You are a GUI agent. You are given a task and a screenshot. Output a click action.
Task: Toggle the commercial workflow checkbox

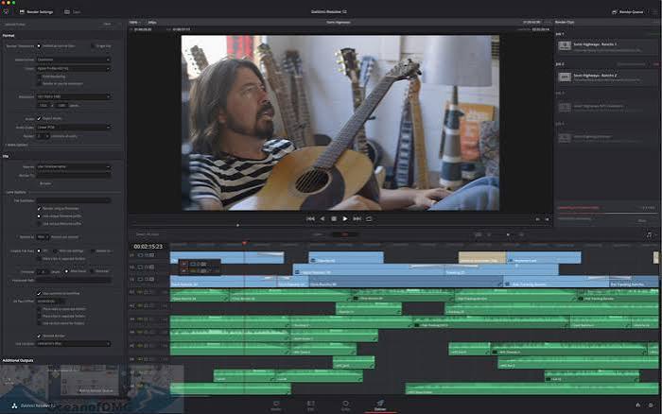(x=40, y=293)
